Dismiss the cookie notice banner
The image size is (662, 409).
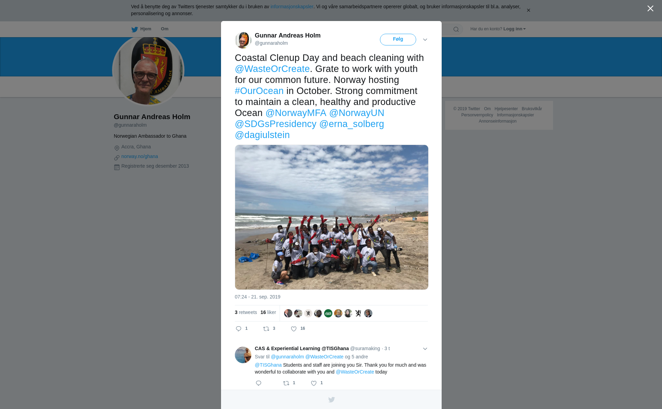pyautogui.click(x=528, y=10)
